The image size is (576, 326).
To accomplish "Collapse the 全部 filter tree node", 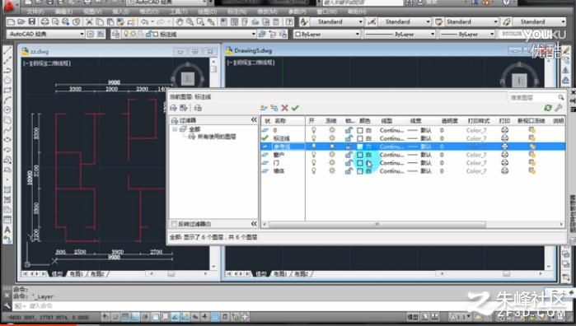I will 176,129.
